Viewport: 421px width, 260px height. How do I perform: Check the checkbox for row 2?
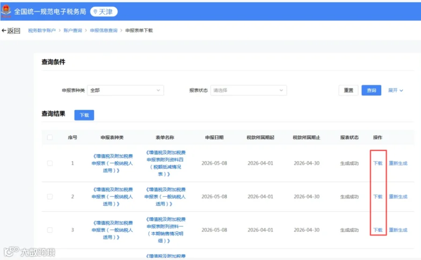(50, 197)
